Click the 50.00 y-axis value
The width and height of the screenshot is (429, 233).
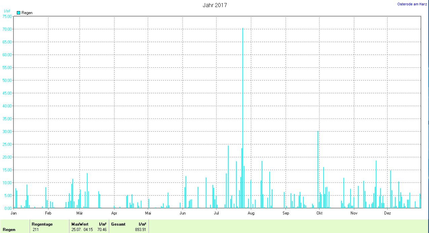(x=7, y=80)
